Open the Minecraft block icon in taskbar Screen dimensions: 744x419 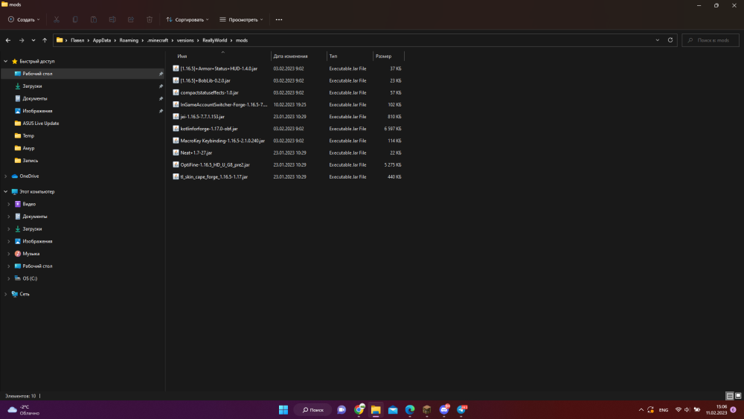point(427,409)
